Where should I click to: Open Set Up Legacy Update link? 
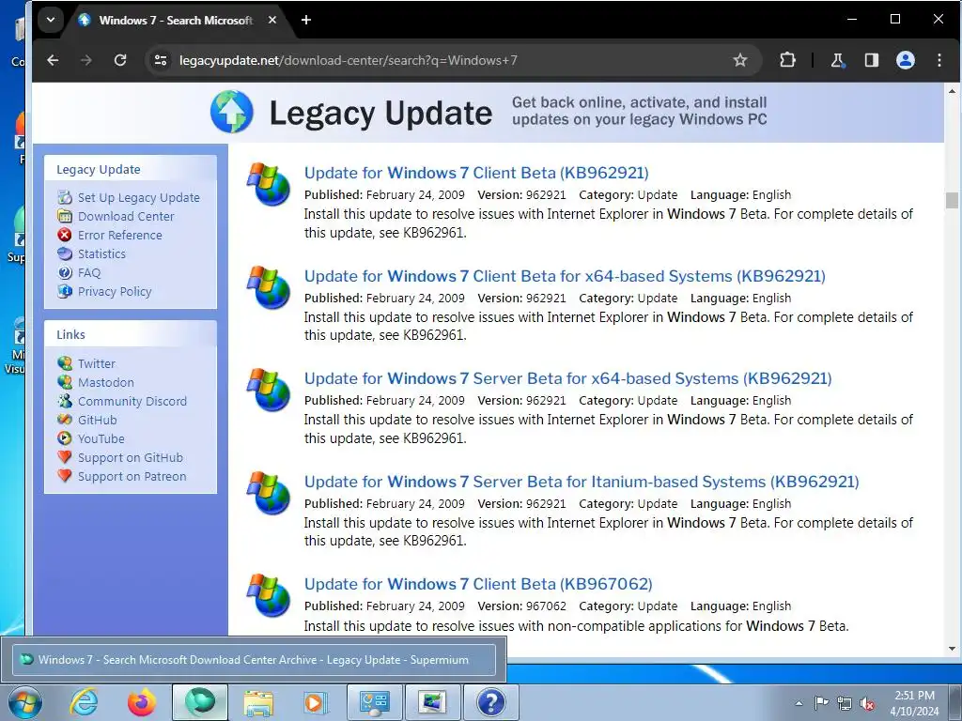[139, 197]
